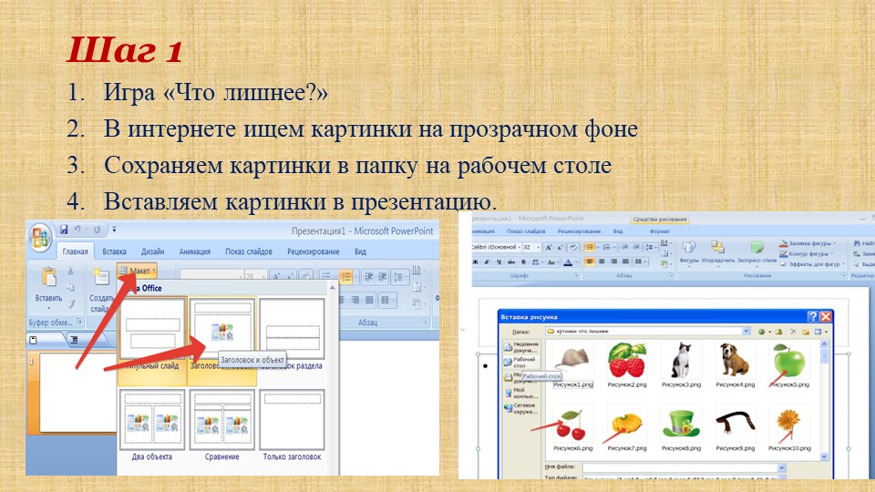
Task: Open the font color A swatch
Action: pyautogui.click(x=568, y=261)
